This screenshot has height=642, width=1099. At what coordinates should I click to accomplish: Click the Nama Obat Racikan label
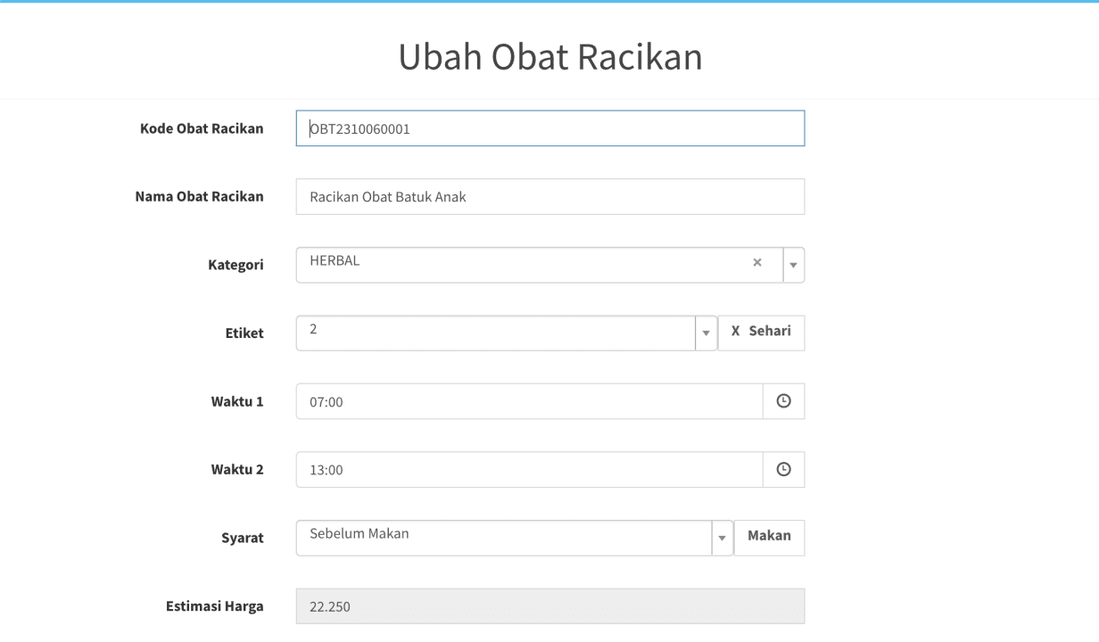pyautogui.click(x=199, y=196)
